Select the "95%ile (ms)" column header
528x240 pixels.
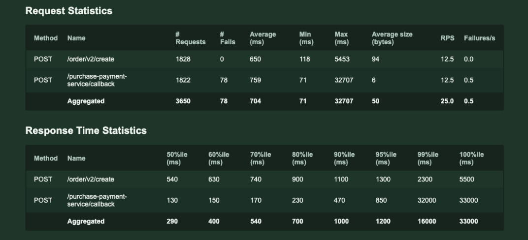tap(386, 158)
